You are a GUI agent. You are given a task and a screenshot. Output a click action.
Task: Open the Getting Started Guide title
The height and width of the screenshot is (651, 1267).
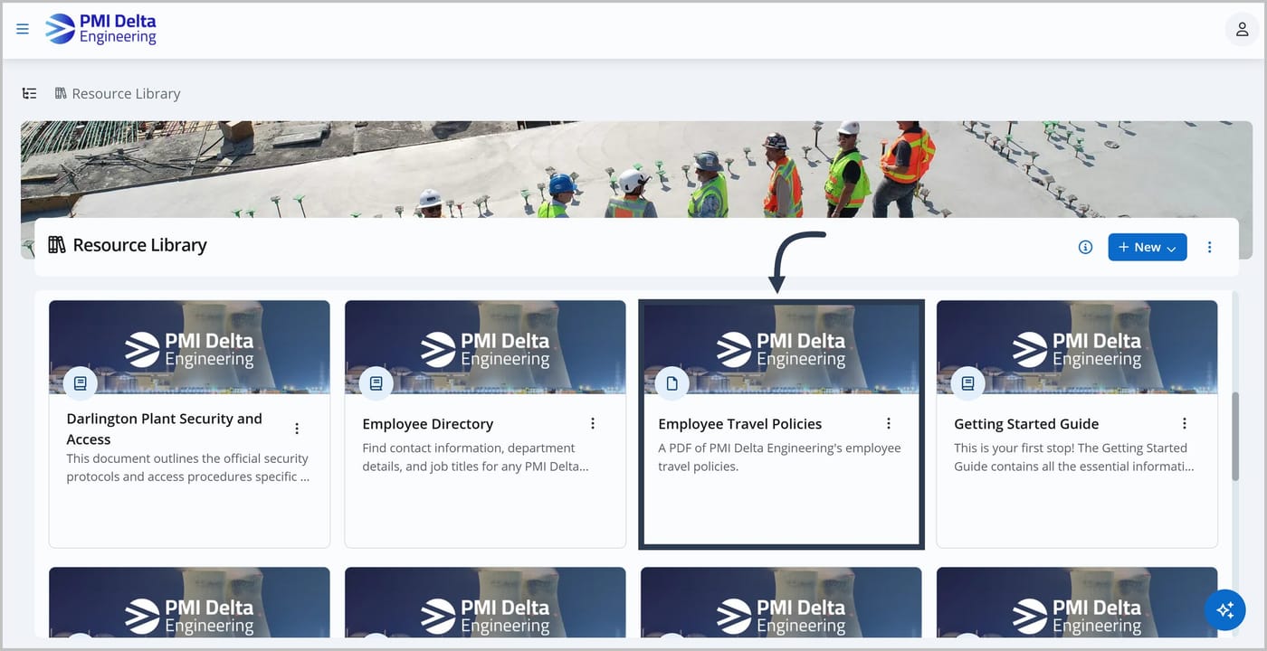[1026, 423]
